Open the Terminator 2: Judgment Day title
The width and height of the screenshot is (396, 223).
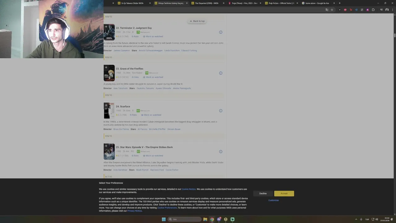[134, 28]
